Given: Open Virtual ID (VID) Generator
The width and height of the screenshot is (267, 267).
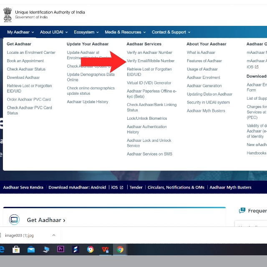Looking at the screenshot, I should point(149,83).
